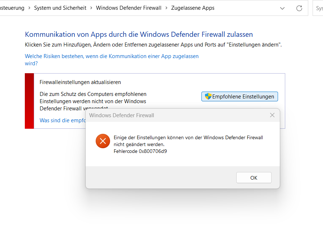Viewport: 323px width, 229px height.
Task: Open link Was sind die empfohlenen Einstellungen
Action: pos(63,120)
